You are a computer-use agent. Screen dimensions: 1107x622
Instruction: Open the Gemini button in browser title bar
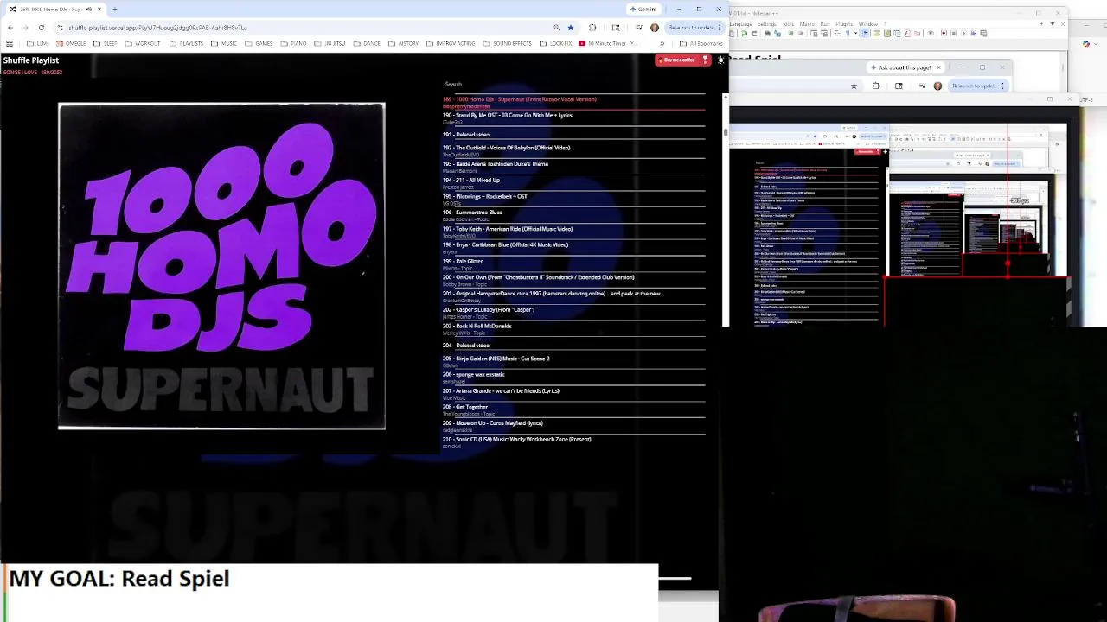pyautogui.click(x=644, y=9)
